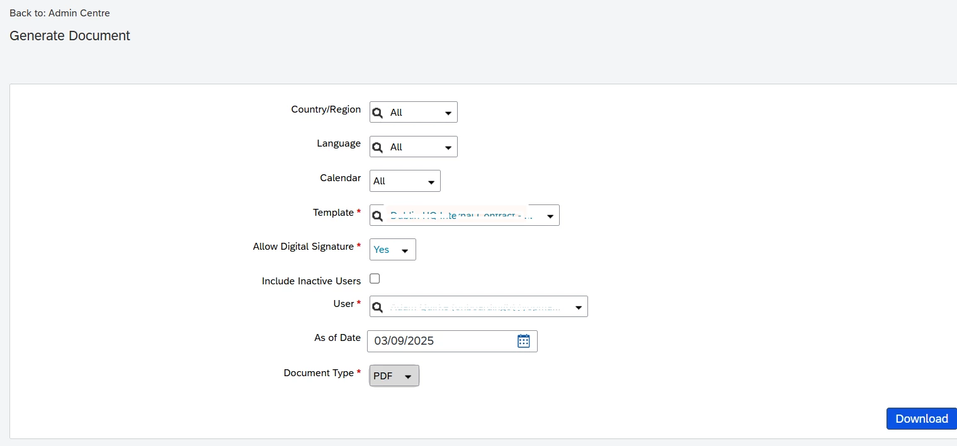
Task: Open the As of Date calendar picker
Action: point(524,341)
